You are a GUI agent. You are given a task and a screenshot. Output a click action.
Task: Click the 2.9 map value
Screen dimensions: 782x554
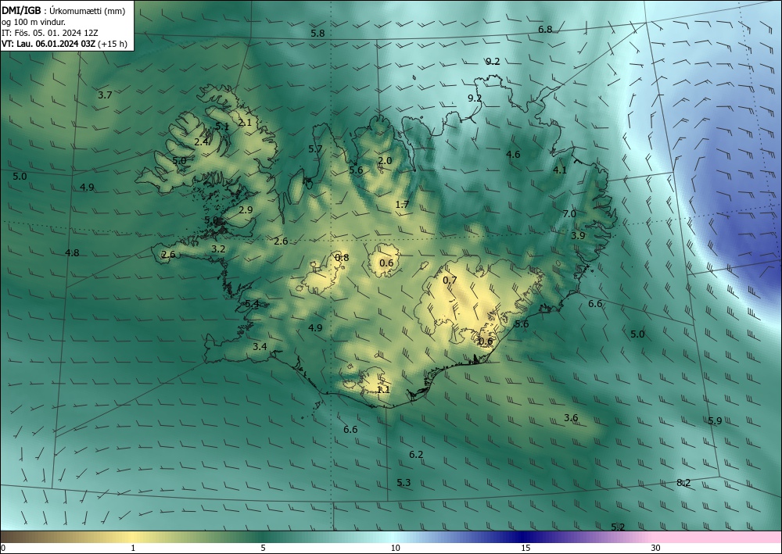tap(246, 209)
